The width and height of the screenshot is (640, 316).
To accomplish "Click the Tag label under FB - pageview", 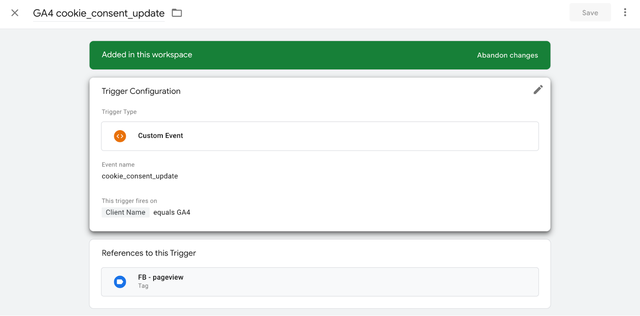I will 143,286.
